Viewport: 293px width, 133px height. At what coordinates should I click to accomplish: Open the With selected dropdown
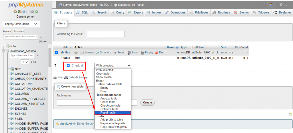coord(113,66)
